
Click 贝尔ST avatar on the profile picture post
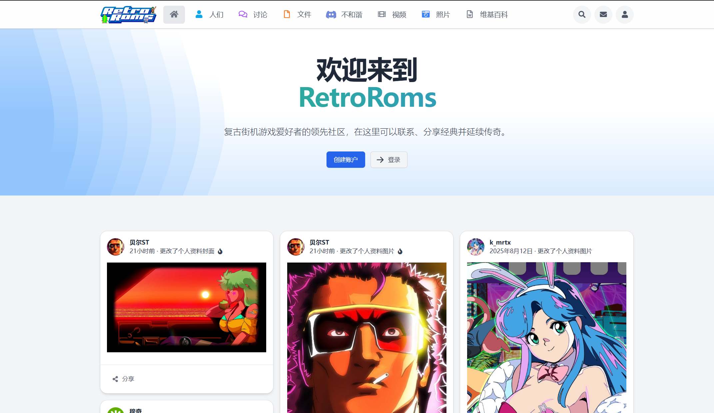(296, 247)
